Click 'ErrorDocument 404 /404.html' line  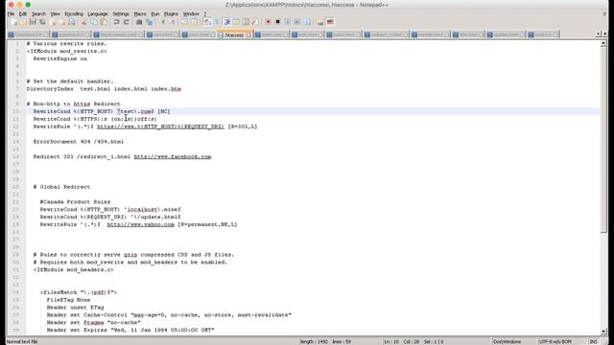[79, 142]
